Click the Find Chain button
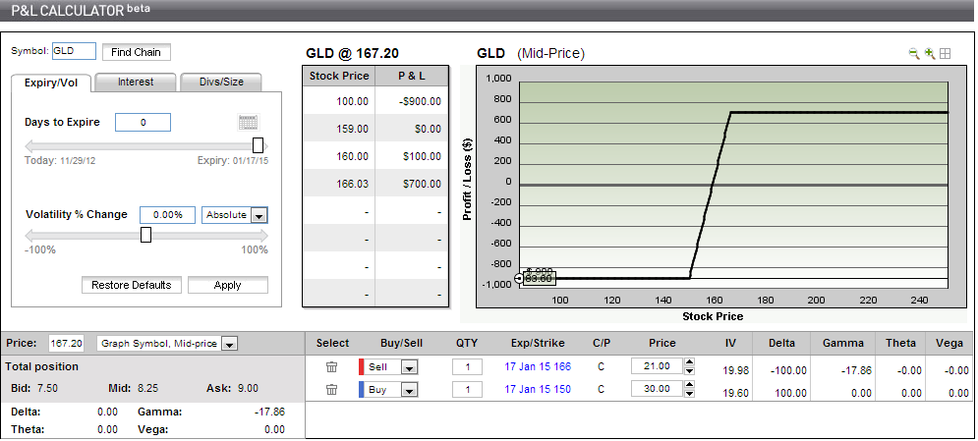 (x=136, y=52)
